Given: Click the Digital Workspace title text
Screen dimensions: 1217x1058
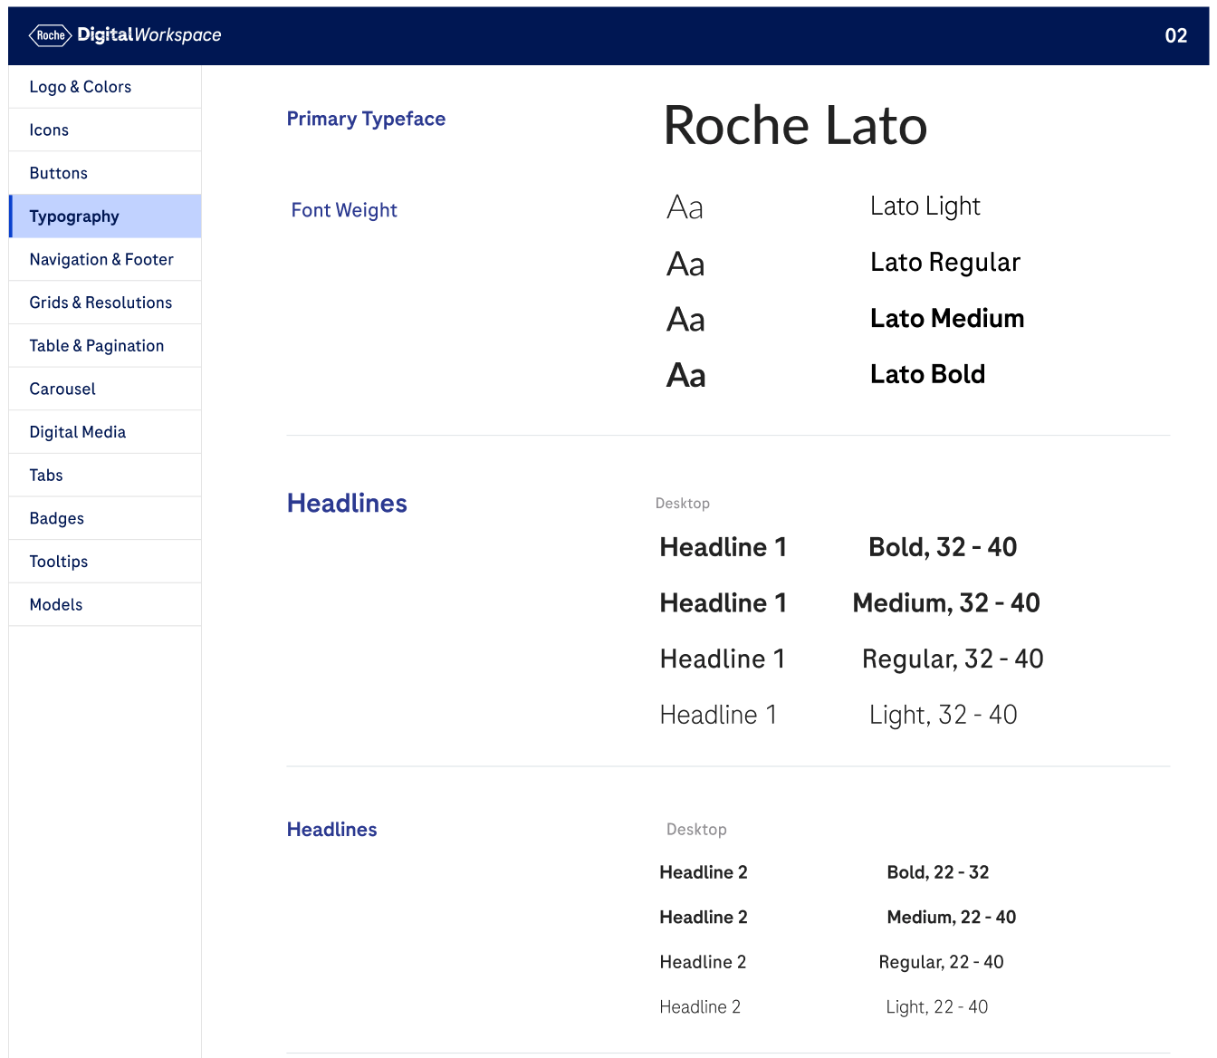Looking at the screenshot, I should (x=149, y=35).
